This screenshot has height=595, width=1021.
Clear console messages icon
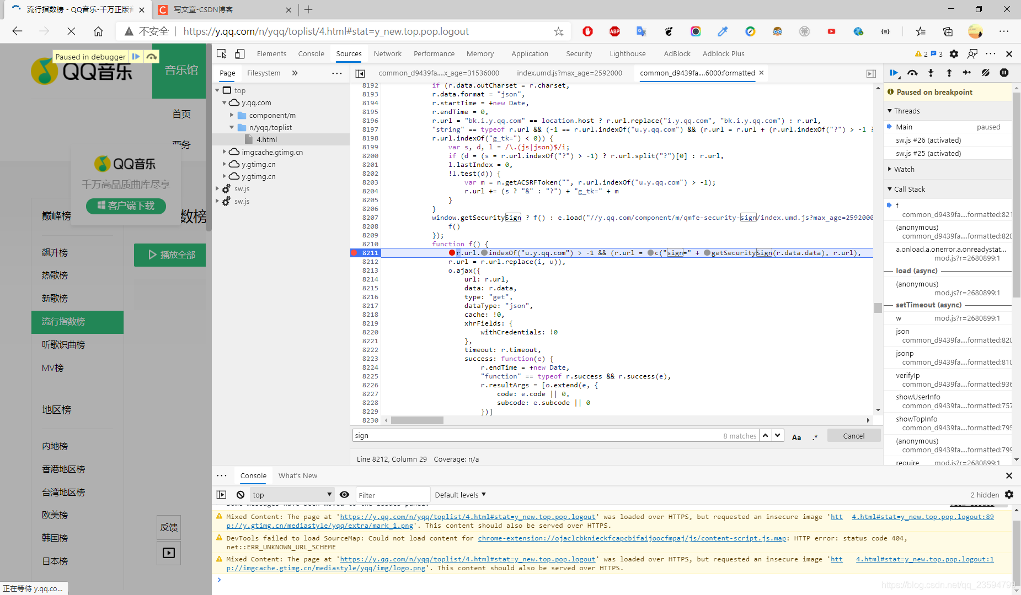[x=240, y=495]
